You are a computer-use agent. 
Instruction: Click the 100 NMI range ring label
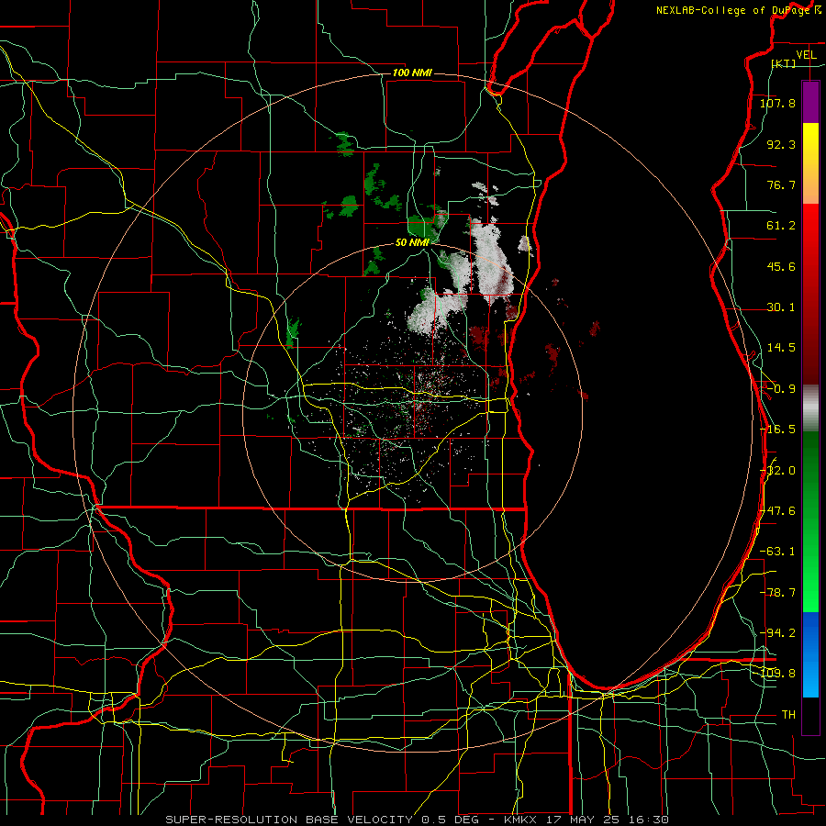click(412, 73)
